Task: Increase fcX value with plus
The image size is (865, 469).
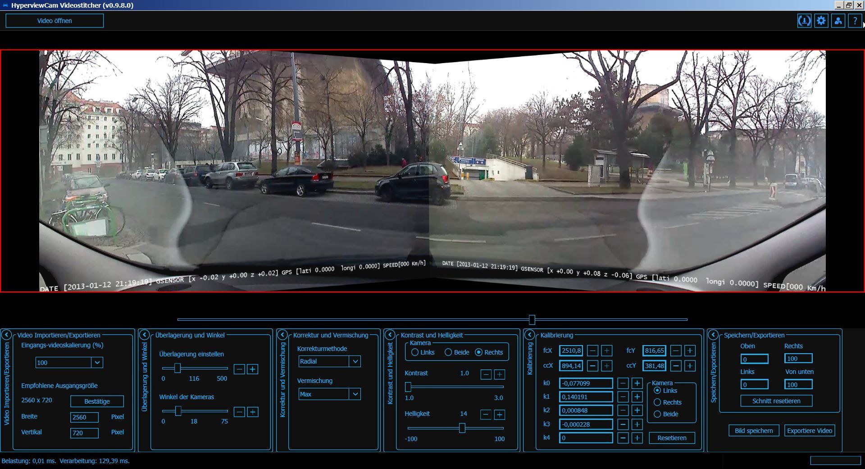Action: point(607,351)
